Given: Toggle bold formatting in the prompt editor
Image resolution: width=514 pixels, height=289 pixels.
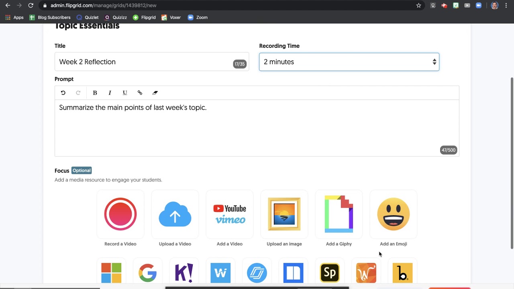Looking at the screenshot, I should (x=95, y=93).
